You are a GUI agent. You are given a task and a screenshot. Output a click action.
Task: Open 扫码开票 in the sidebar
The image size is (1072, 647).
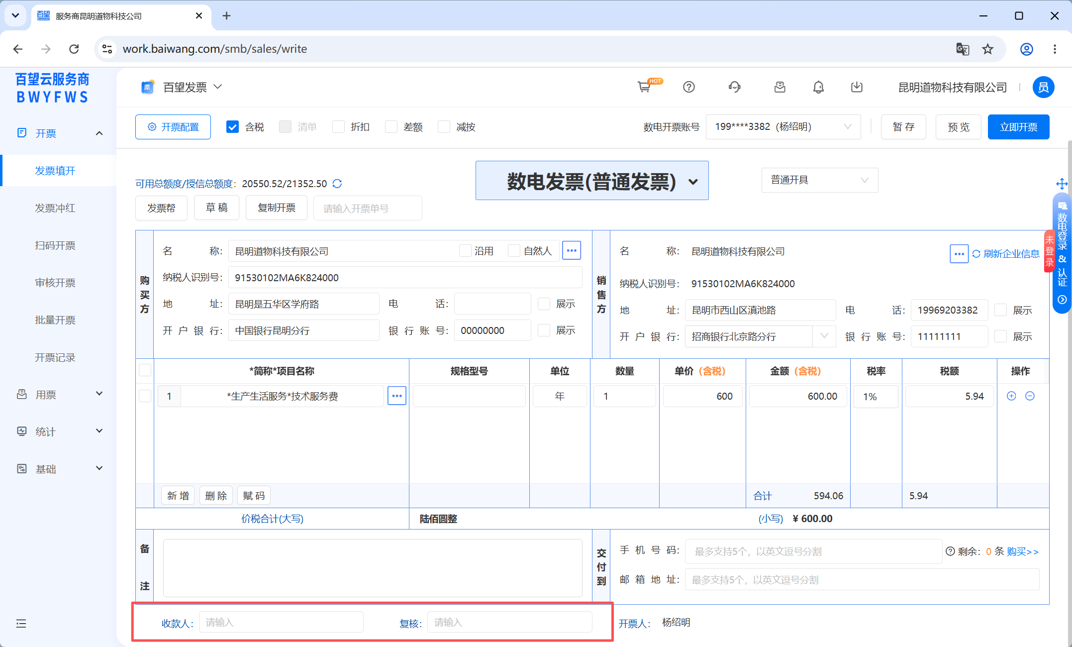pos(55,245)
